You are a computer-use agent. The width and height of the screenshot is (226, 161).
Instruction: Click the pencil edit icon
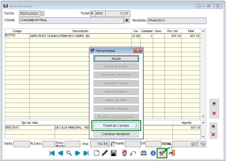point(105,153)
